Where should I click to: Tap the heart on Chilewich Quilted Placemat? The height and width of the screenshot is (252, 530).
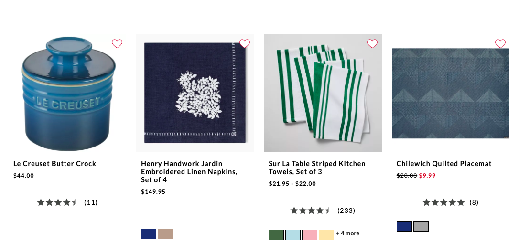pos(500,44)
